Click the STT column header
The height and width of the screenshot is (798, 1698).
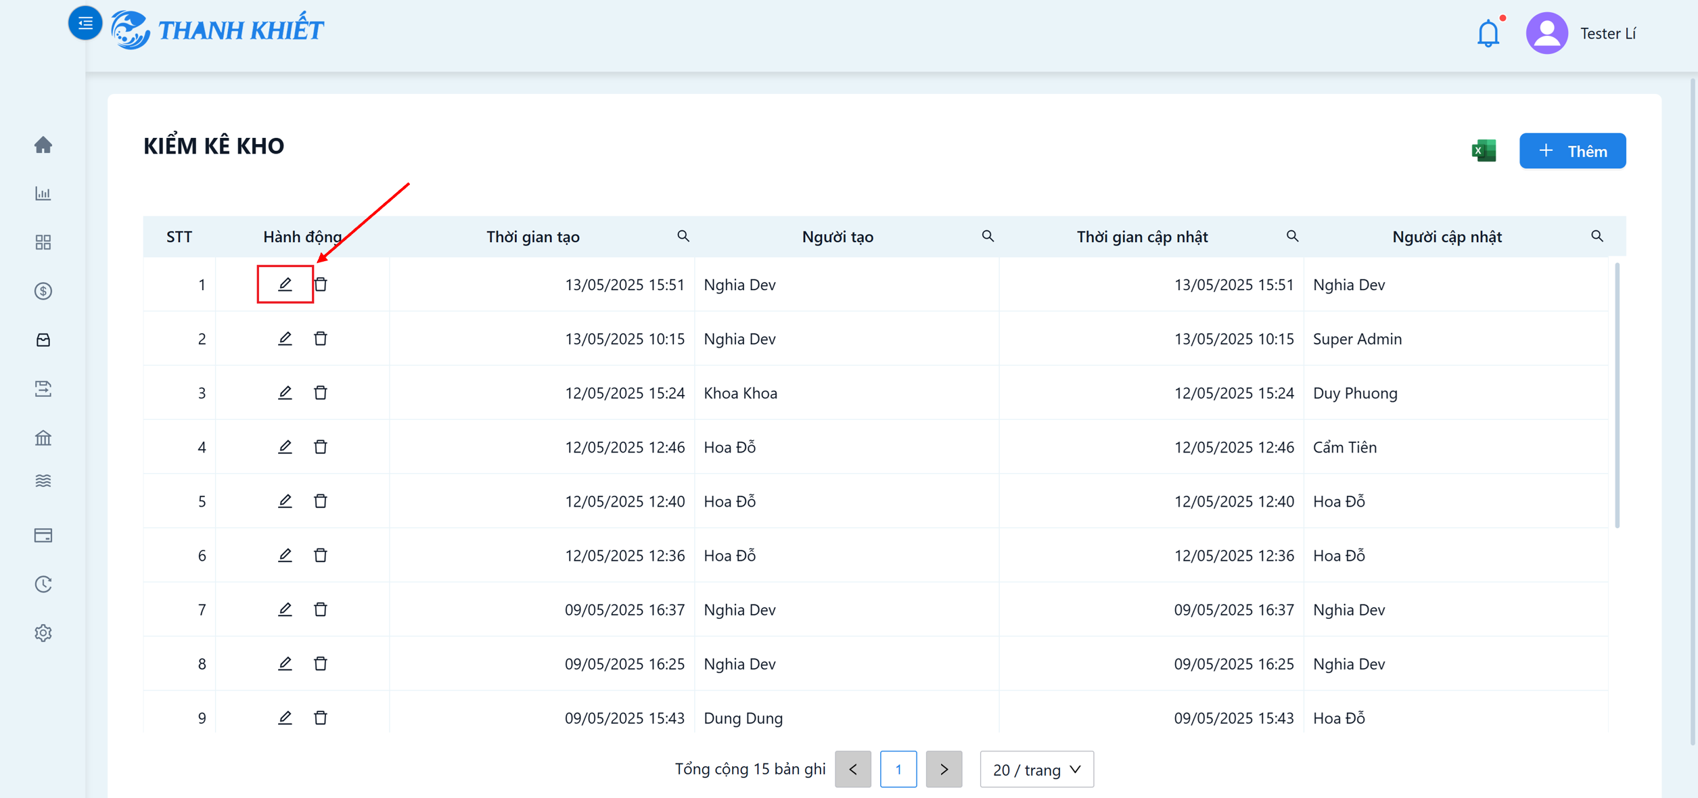point(179,237)
